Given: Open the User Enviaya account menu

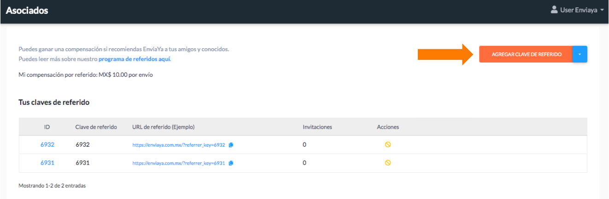Looking at the screenshot, I should click(x=577, y=10).
